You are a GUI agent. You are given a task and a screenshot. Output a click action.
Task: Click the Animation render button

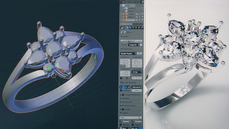(131, 41)
